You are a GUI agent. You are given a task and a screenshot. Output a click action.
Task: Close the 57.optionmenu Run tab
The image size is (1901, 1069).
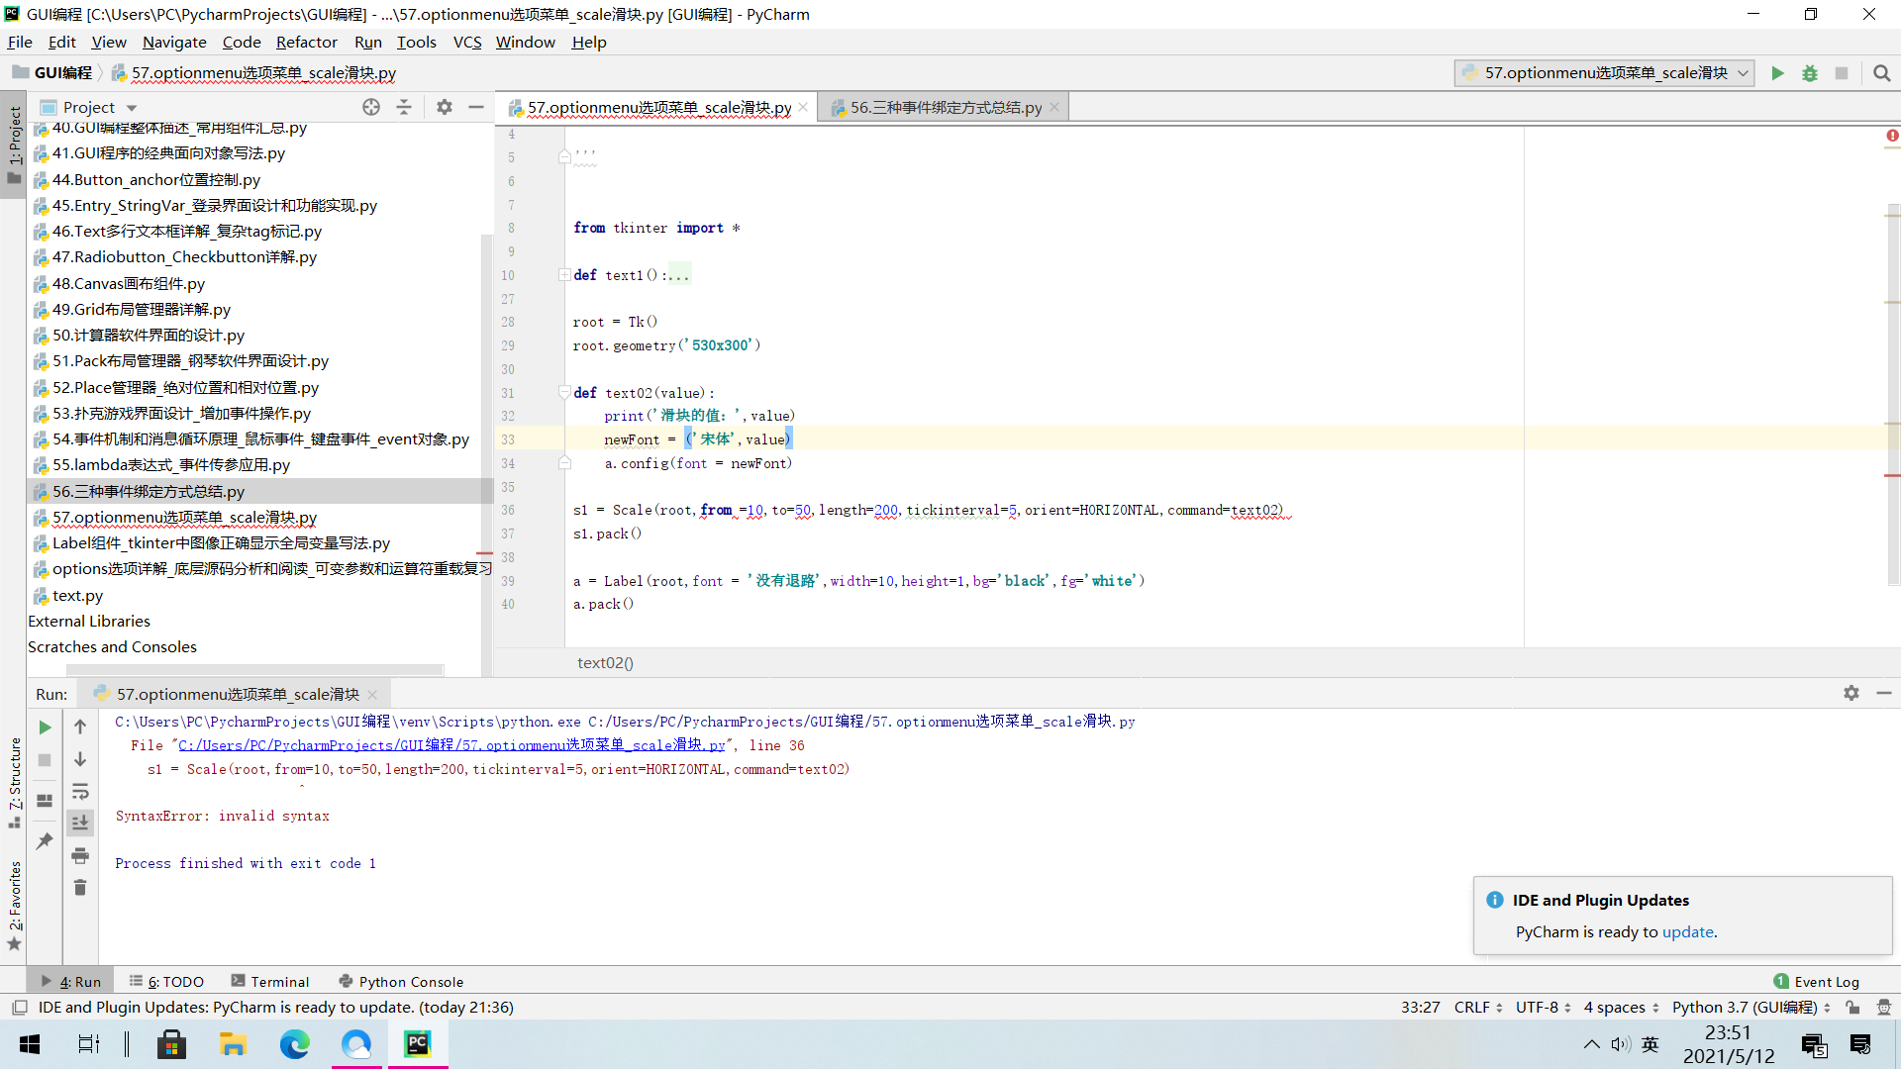click(x=372, y=695)
